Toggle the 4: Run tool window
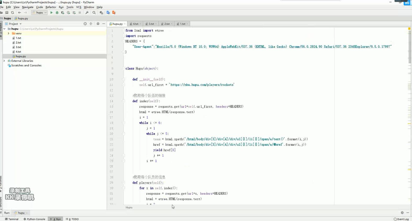Screen dimensions: 412x221 point(55,219)
